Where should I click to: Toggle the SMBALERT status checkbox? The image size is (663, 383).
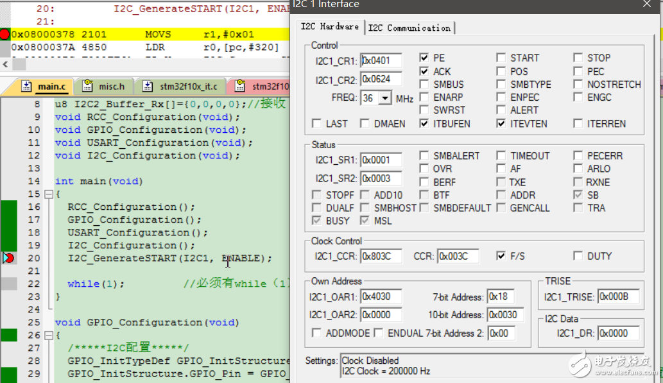tap(424, 155)
